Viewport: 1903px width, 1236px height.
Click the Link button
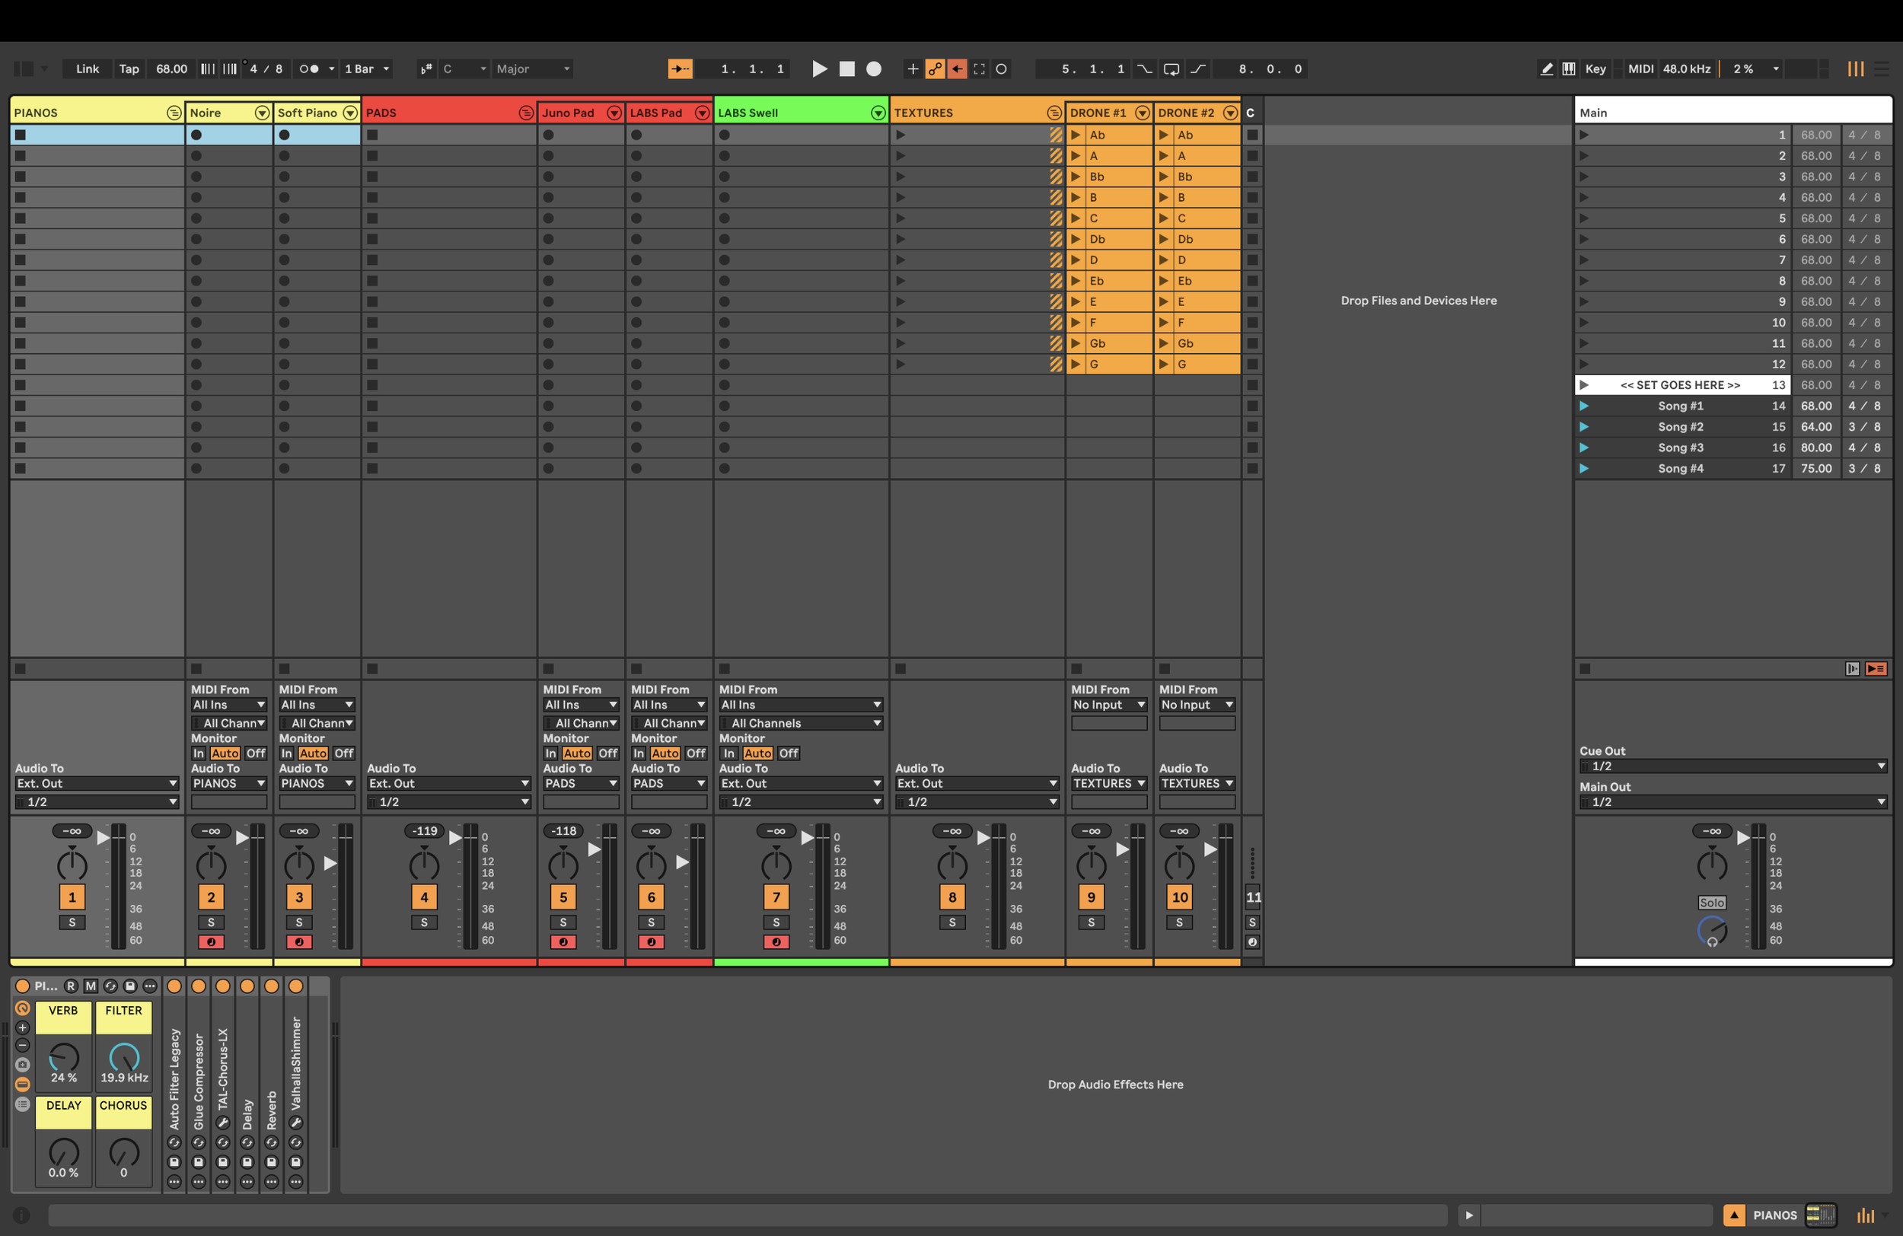tap(87, 68)
